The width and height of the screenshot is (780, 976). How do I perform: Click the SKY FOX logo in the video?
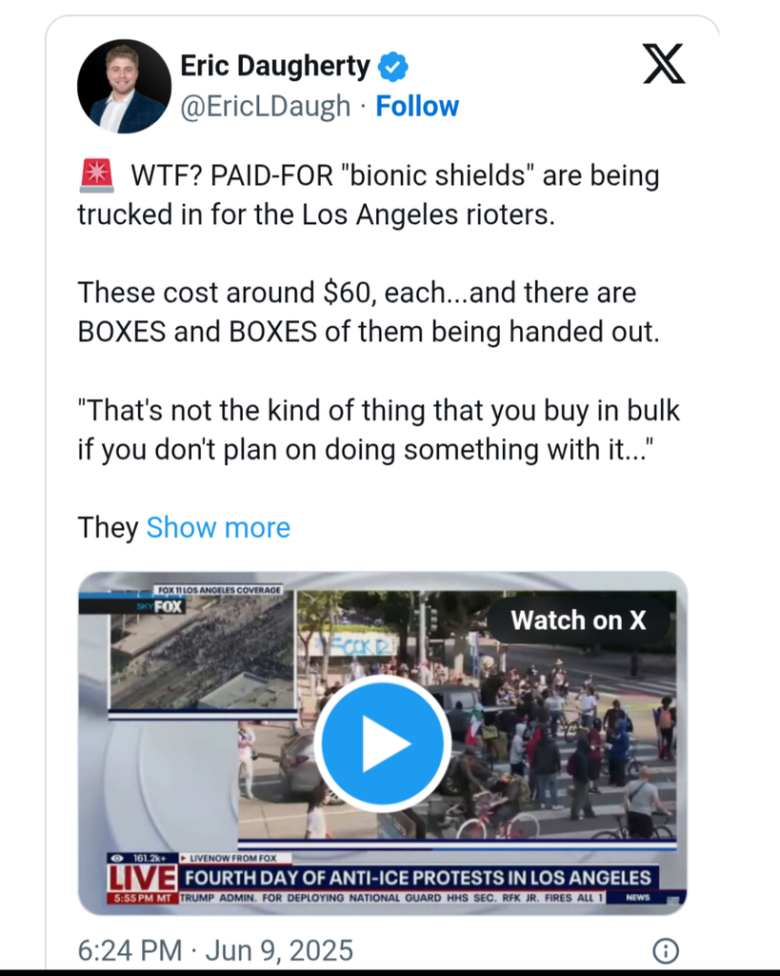pos(161,606)
